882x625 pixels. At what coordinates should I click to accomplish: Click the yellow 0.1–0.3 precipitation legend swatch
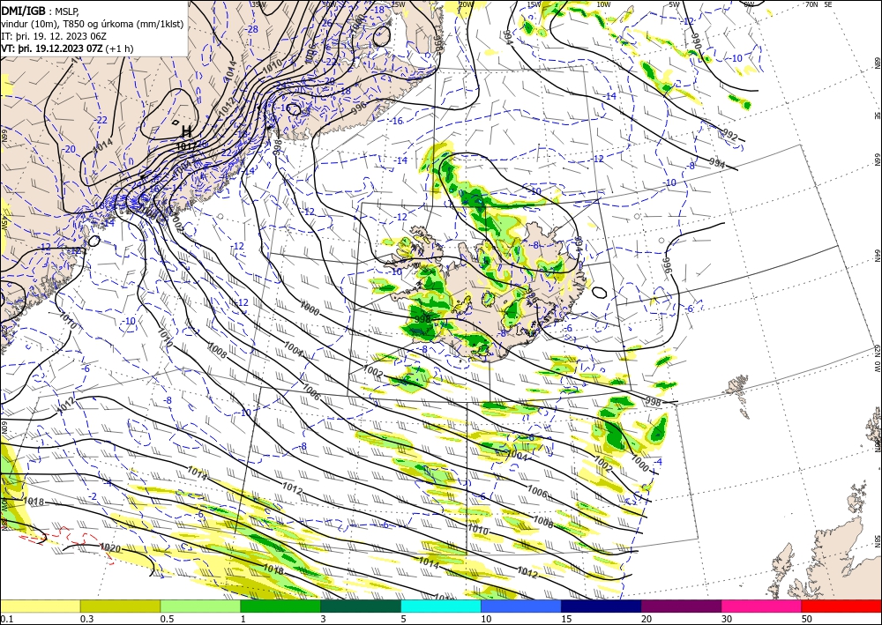click(x=40, y=606)
